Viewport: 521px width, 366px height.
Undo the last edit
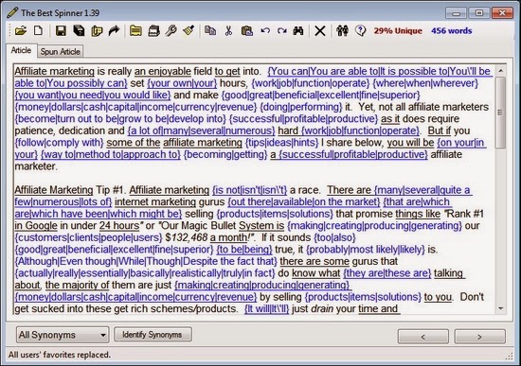(x=265, y=31)
